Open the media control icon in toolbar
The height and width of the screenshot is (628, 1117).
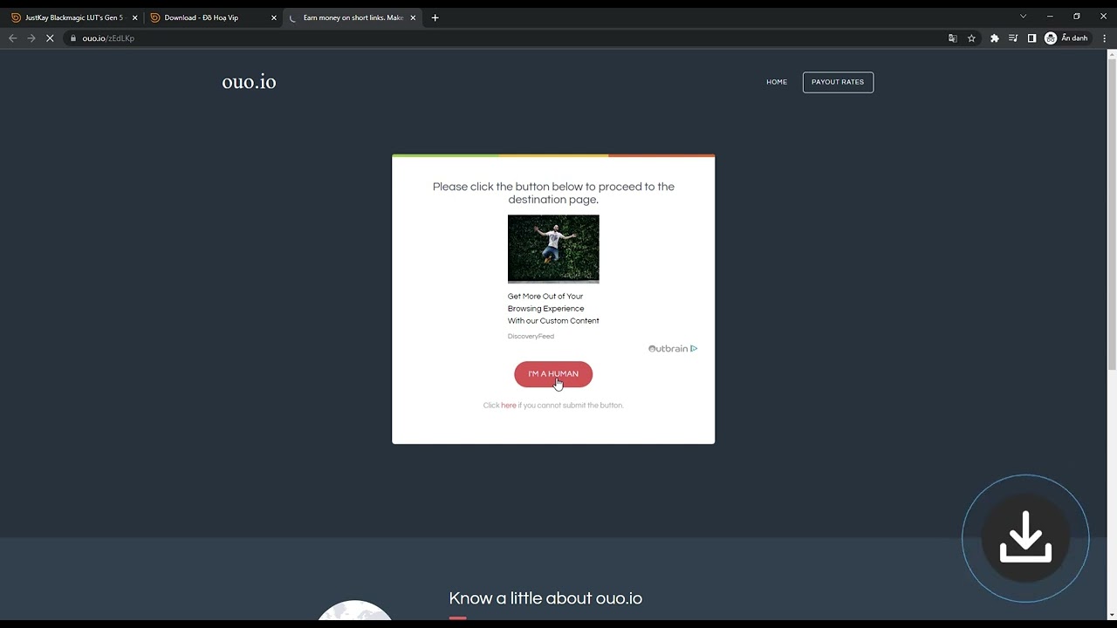pos(1013,38)
